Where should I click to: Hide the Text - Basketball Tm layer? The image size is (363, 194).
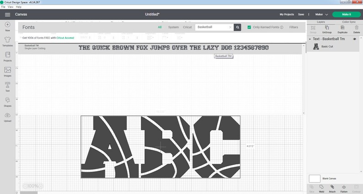pyautogui.click(x=354, y=39)
